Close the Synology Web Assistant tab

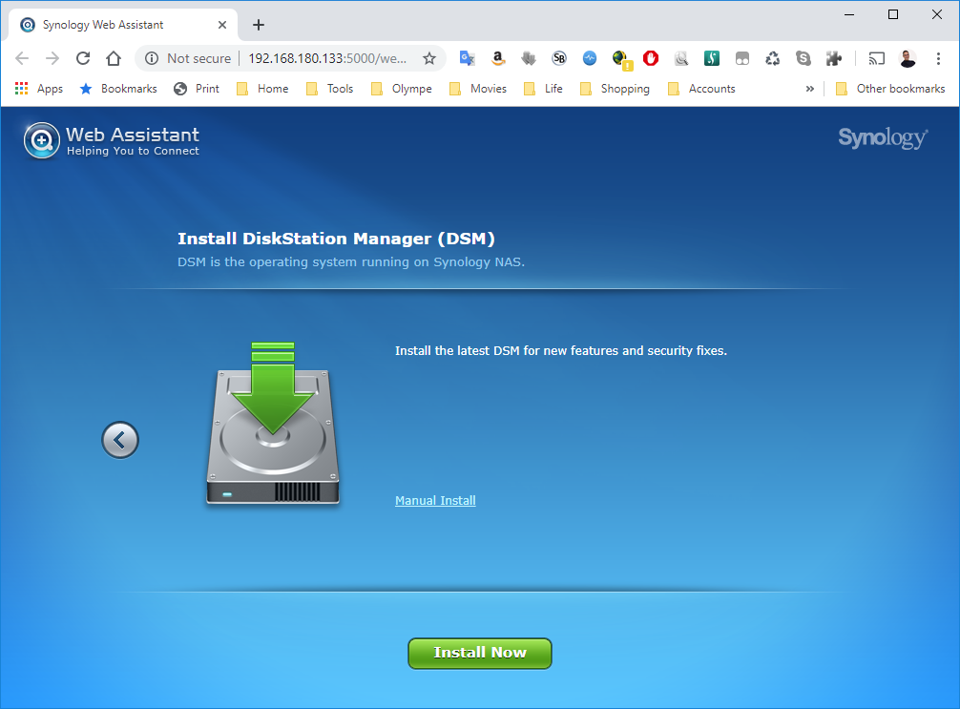[222, 25]
